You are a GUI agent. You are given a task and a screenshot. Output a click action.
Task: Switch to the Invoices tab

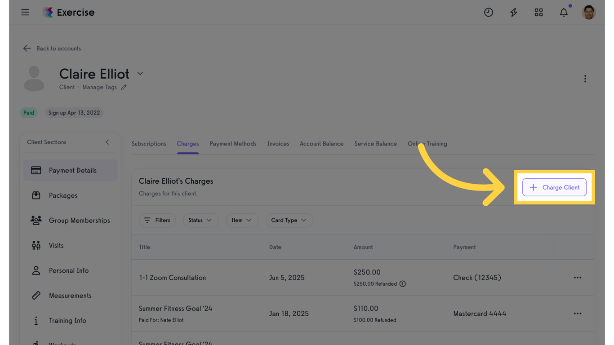point(278,143)
